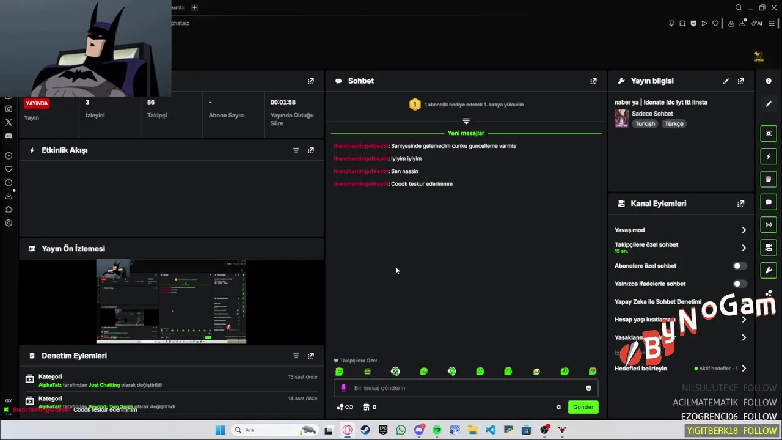Toggle the chat bubble widget in sidebar
This screenshot has height=440, width=782.
[x=769, y=202]
